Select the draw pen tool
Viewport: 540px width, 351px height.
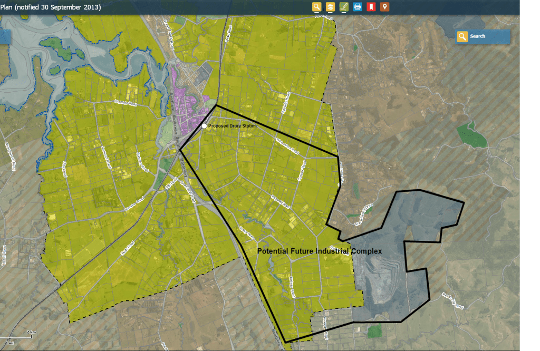click(344, 7)
